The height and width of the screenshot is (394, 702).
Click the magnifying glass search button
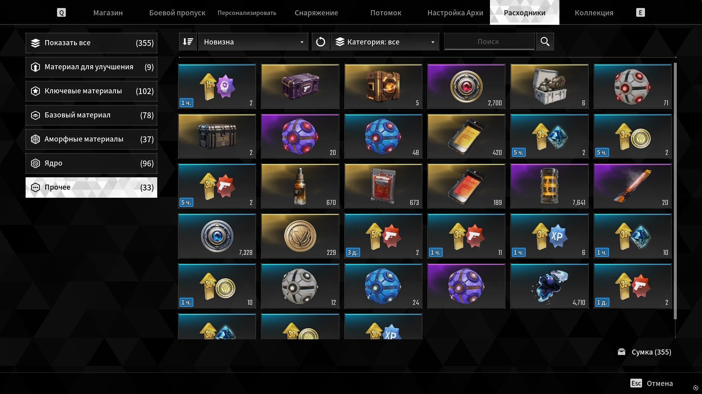click(545, 42)
